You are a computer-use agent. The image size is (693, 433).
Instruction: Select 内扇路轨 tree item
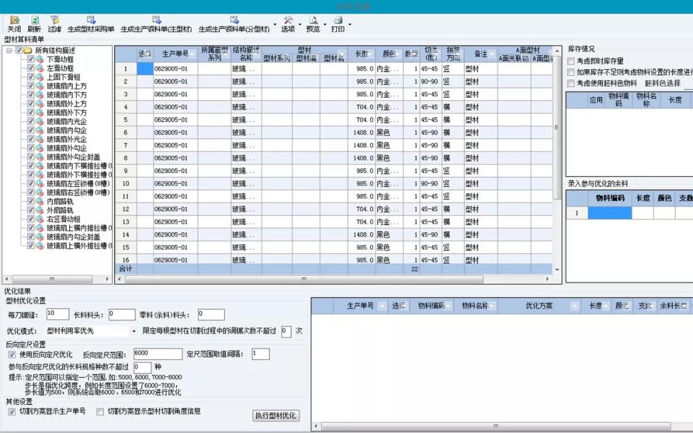coord(60,201)
